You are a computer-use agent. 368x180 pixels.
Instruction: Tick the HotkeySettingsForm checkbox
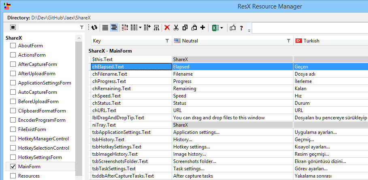13,157
